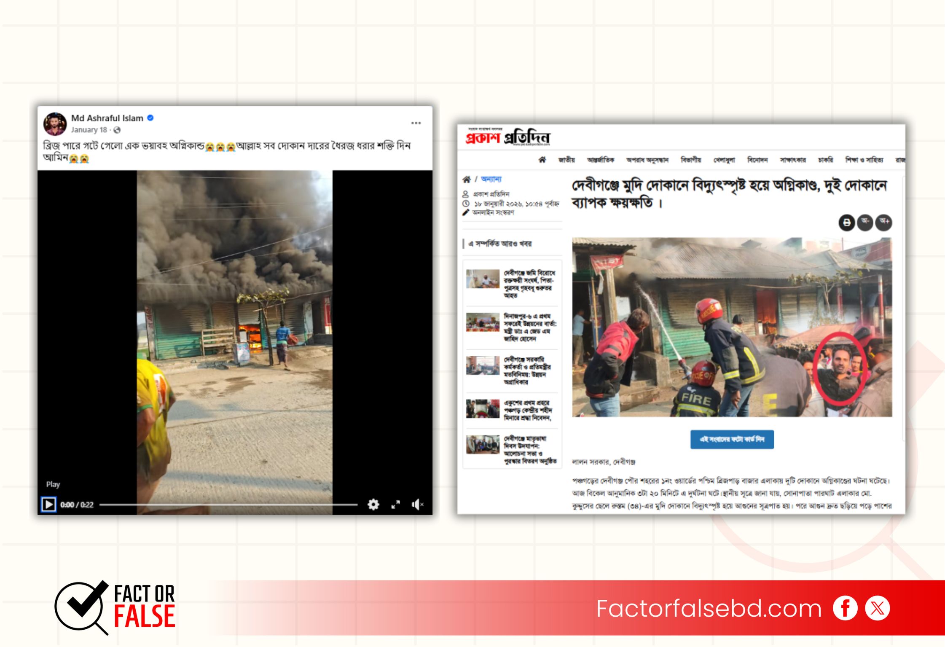Click the X icon in footer banner
Screen dimensions: 945x647
[x=877, y=608]
